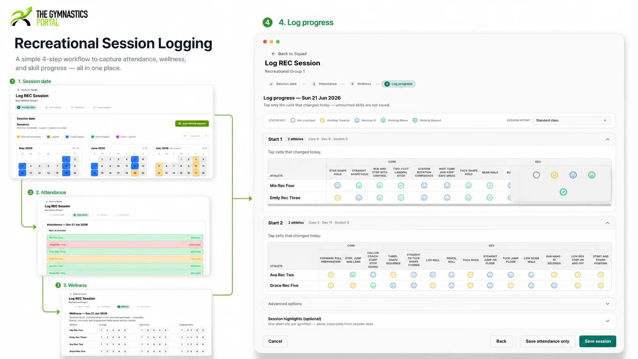Choose the orange Working Towards face in status popup
Viewport: 638px width, 359px height.
coord(554,175)
